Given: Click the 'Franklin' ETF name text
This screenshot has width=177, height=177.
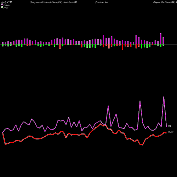Looking at the screenshot, I should (x=100, y=2).
